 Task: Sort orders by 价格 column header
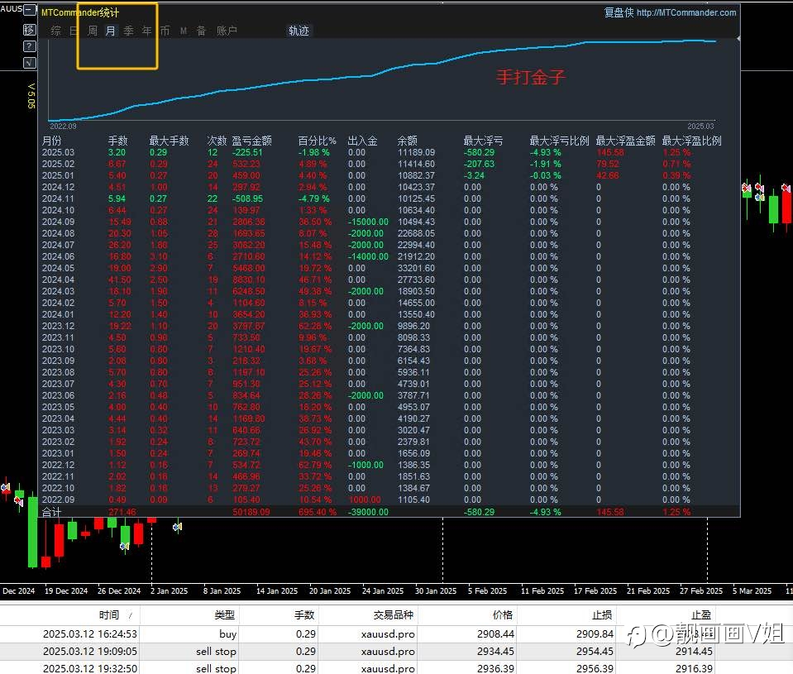click(x=503, y=614)
